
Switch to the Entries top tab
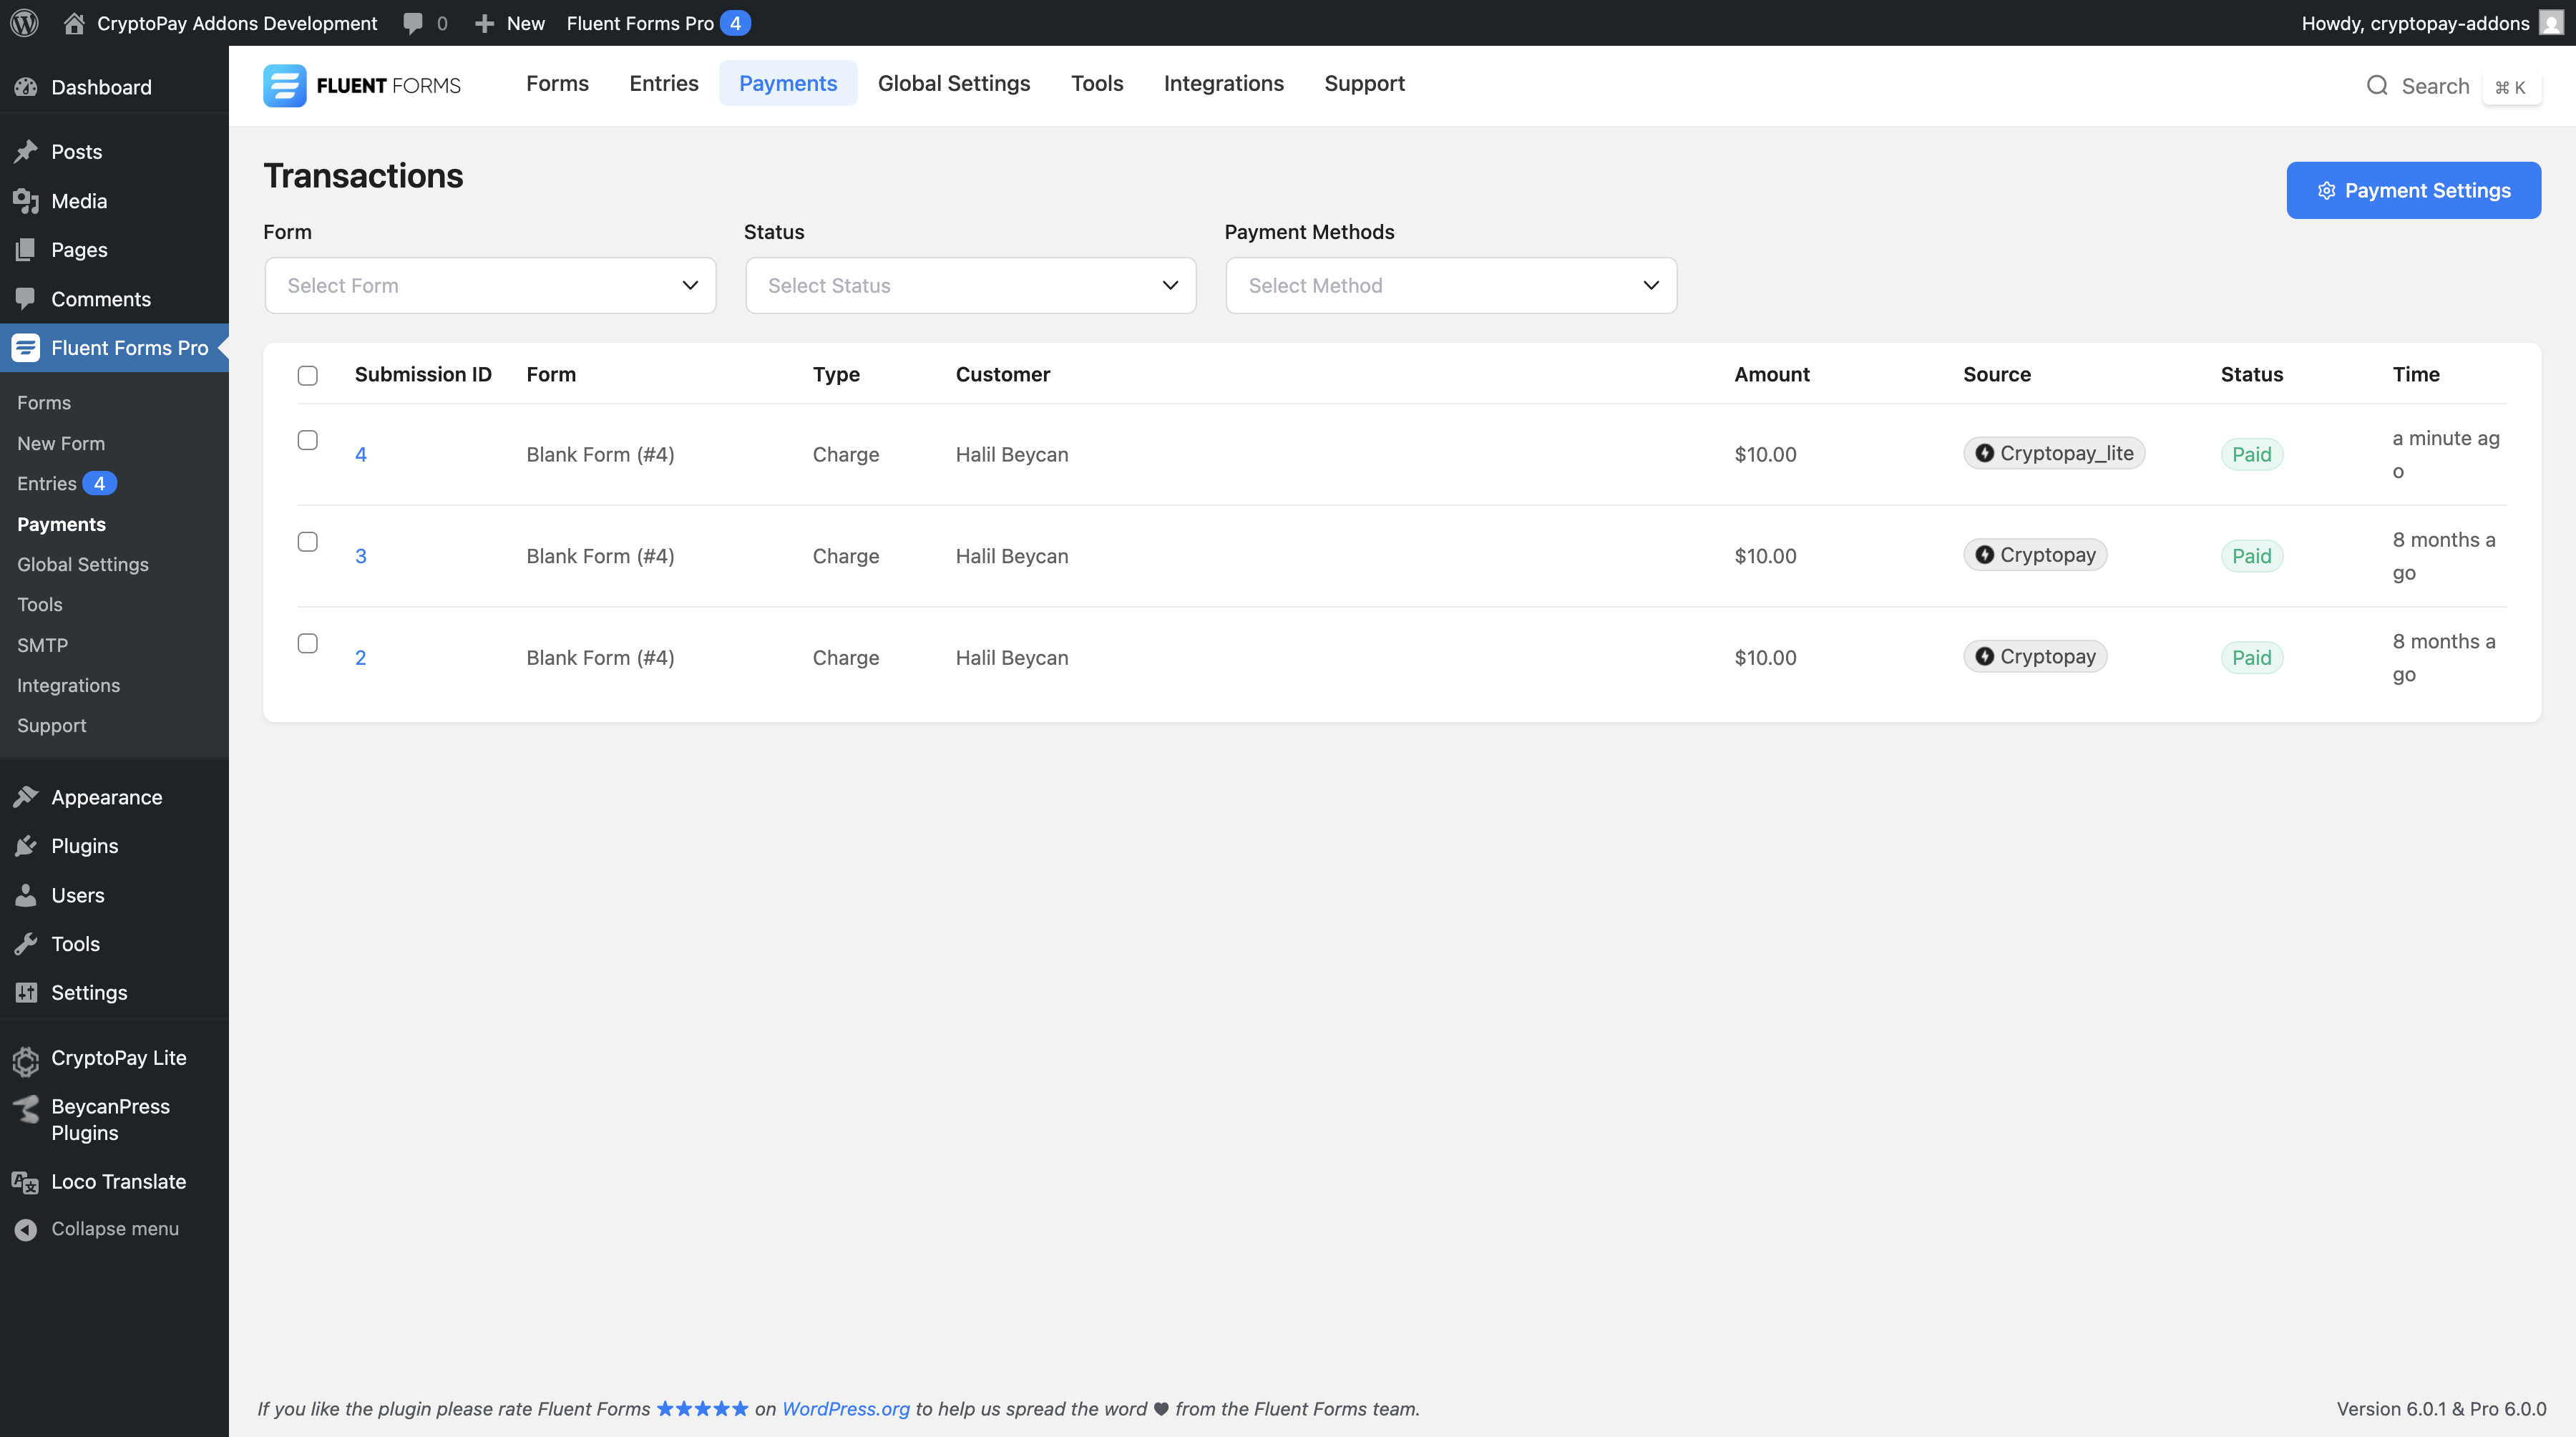[664, 83]
